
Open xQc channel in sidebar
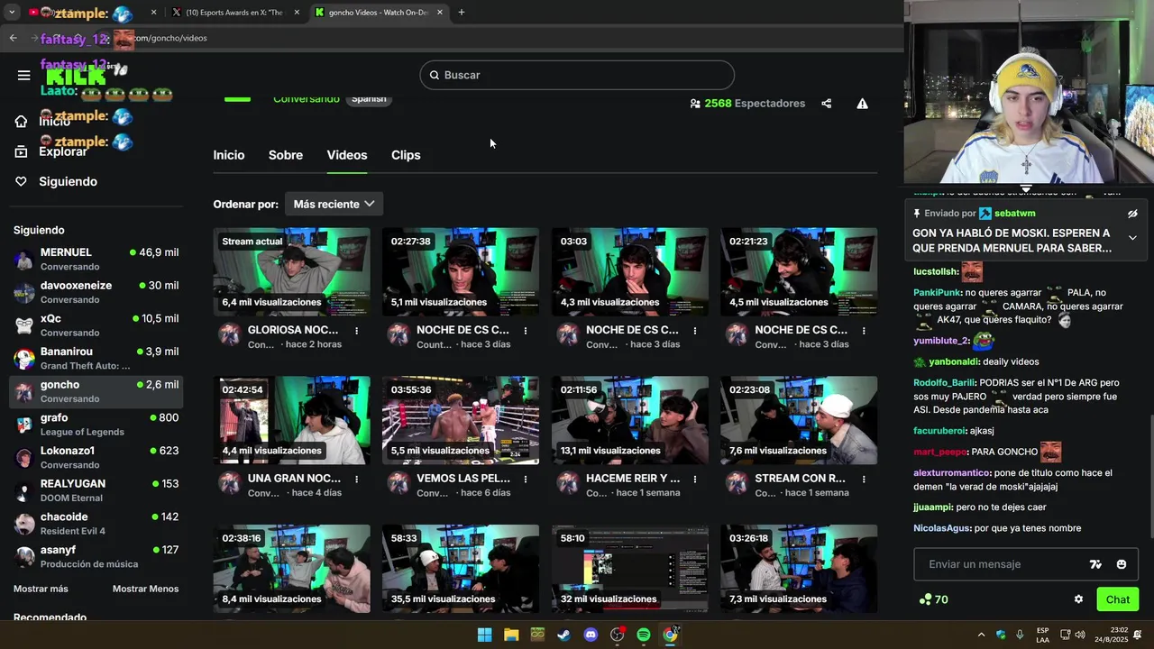96,325
